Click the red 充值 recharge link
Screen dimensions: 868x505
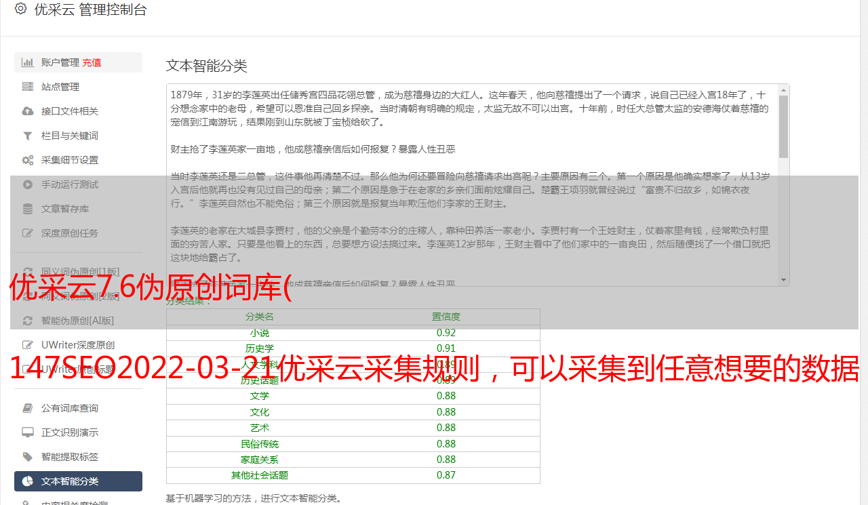click(92, 62)
